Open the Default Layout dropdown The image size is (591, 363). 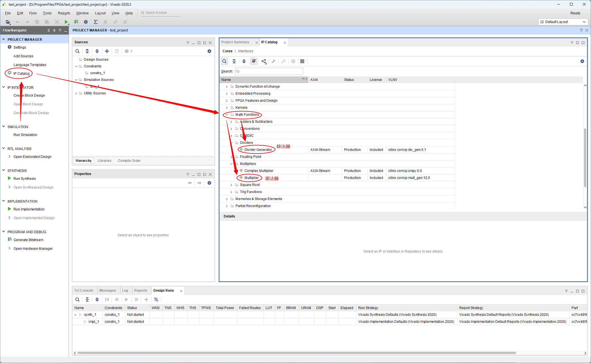[563, 22]
